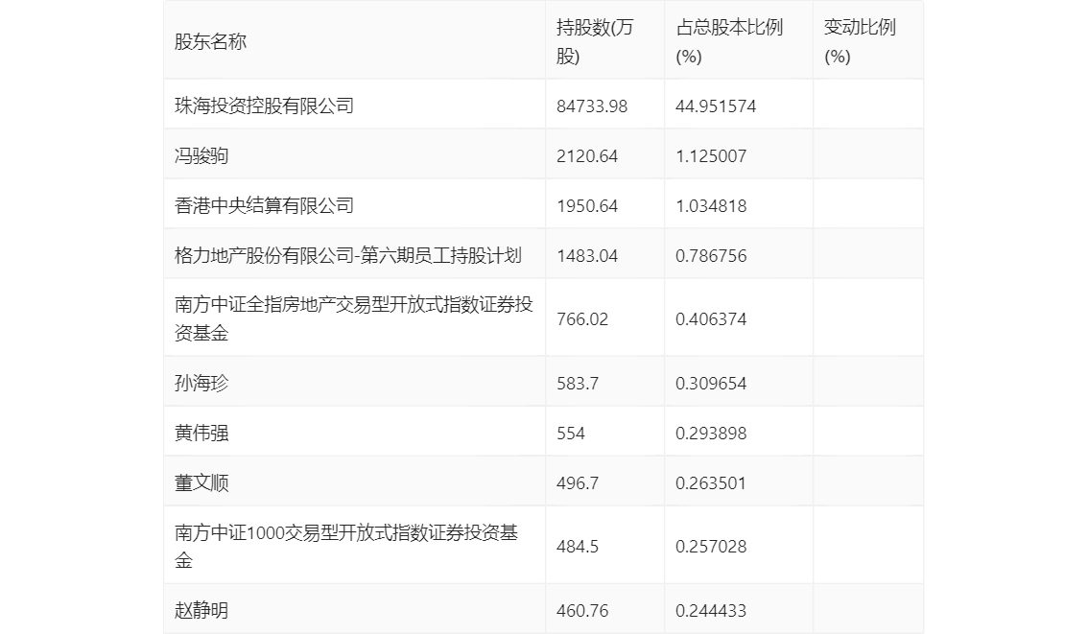1088x634 pixels.
Task: Select shareholder 孙海珍
Action: coord(201,383)
